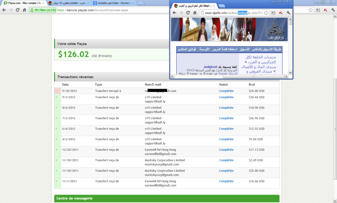Click the badges link in djelfa menu
The image size is (337, 203).
click(204, 49)
